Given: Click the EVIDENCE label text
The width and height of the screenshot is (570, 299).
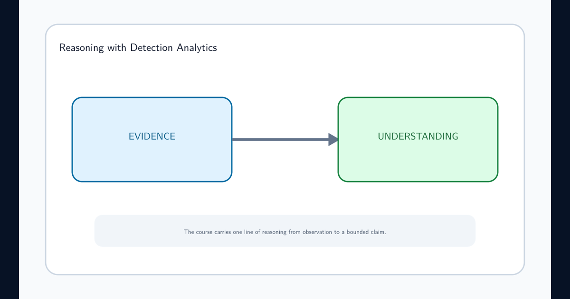Looking at the screenshot, I should (152, 136).
